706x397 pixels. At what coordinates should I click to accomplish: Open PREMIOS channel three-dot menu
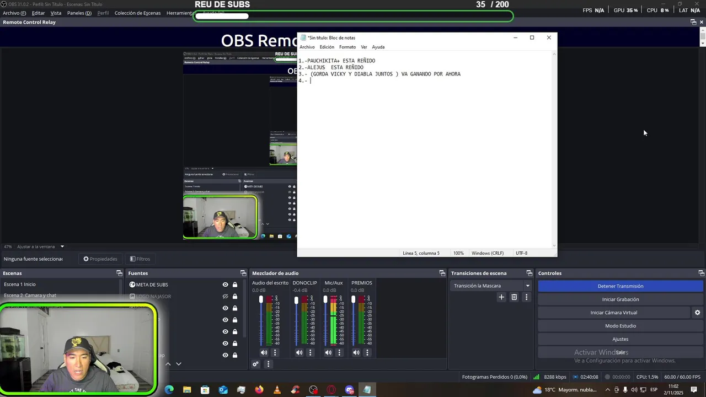pyautogui.click(x=367, y=353)
